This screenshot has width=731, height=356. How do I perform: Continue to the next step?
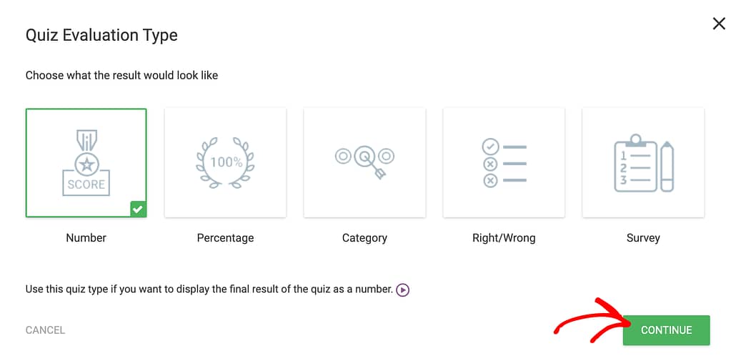point(666,330)
